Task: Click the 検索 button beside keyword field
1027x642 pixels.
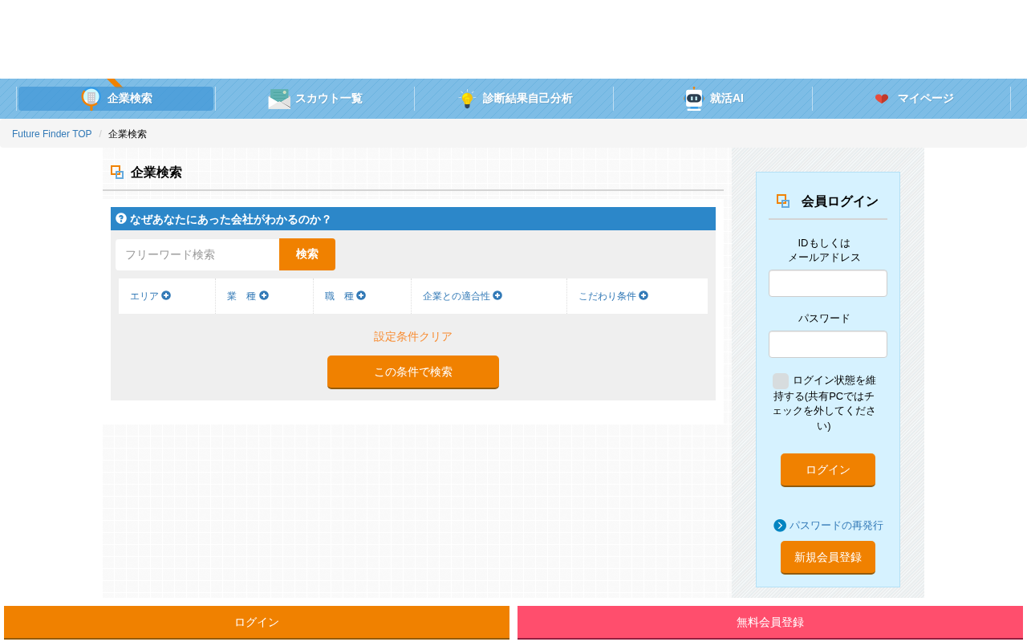Action: (x=307, y=254)
